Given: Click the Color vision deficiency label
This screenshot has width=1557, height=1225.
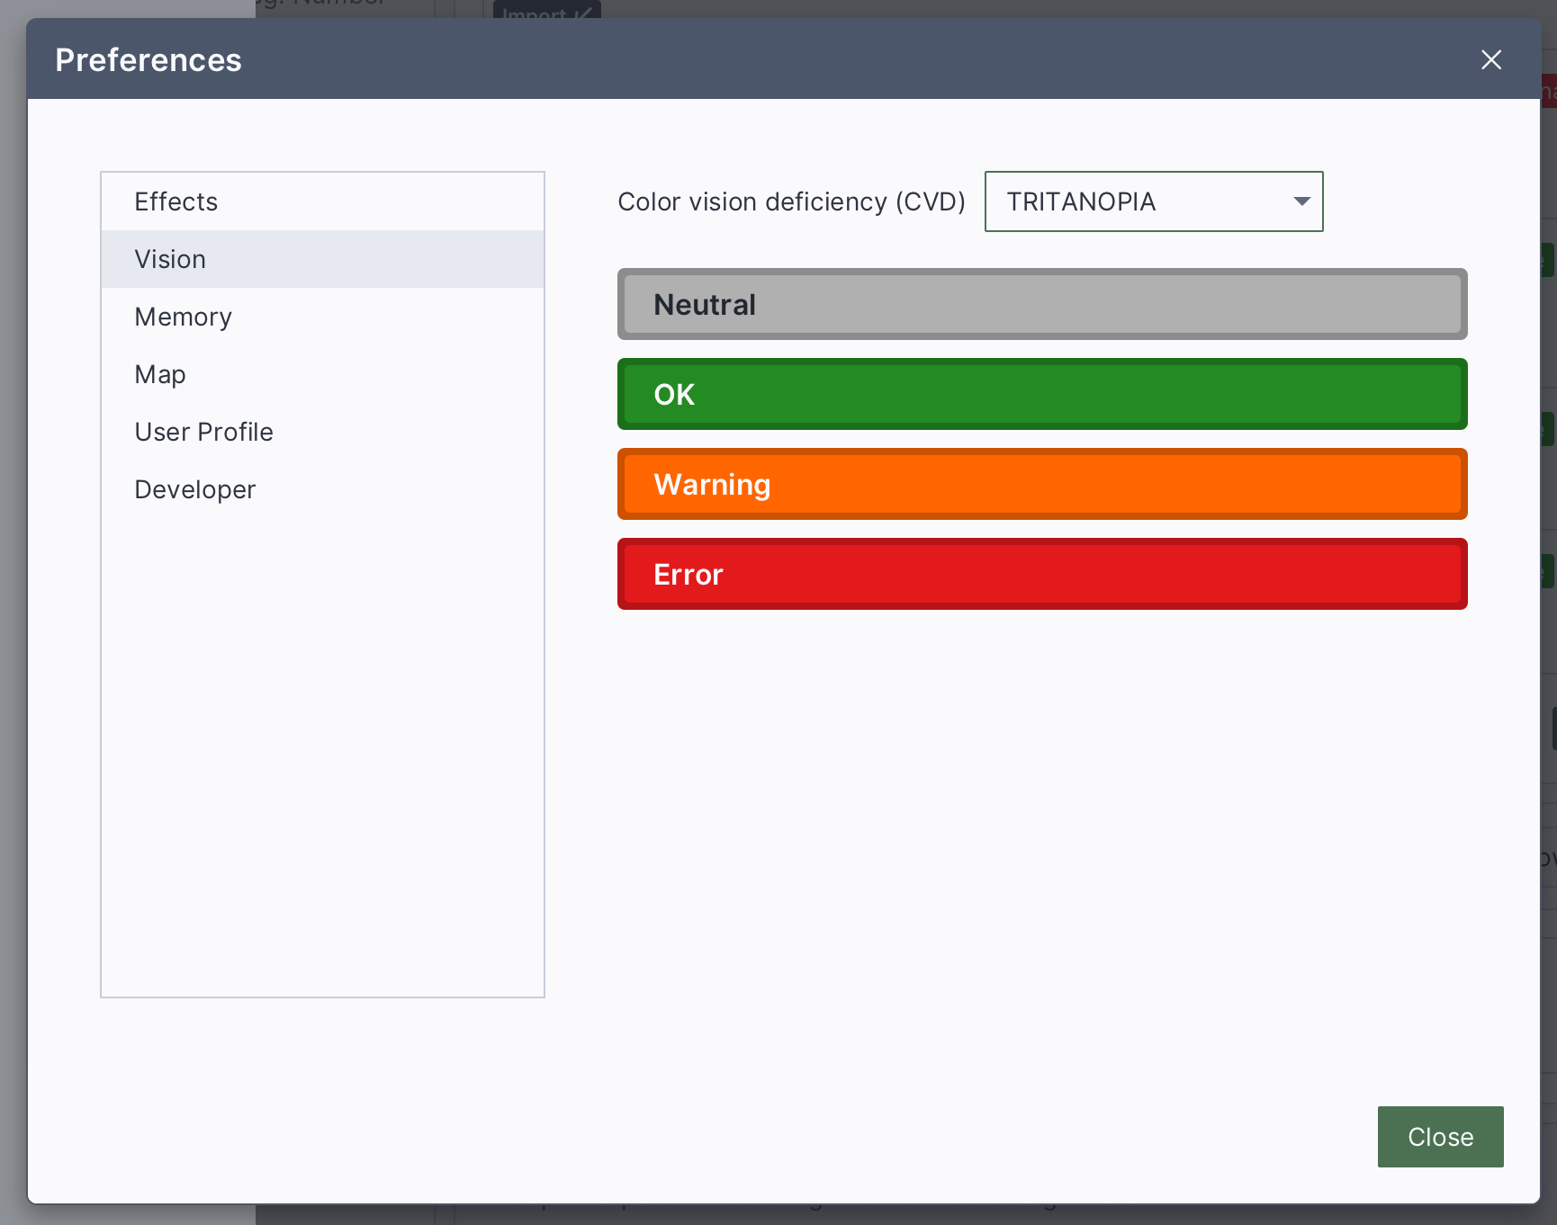Looking at the screenshot, I should (x=790, y=201).
